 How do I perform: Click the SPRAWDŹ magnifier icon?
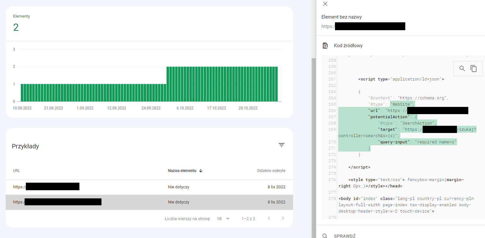325,236
